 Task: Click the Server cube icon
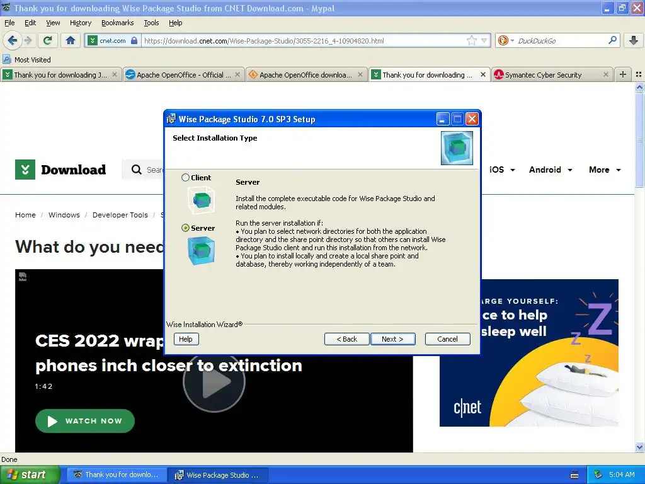click(x=201, y=251)
